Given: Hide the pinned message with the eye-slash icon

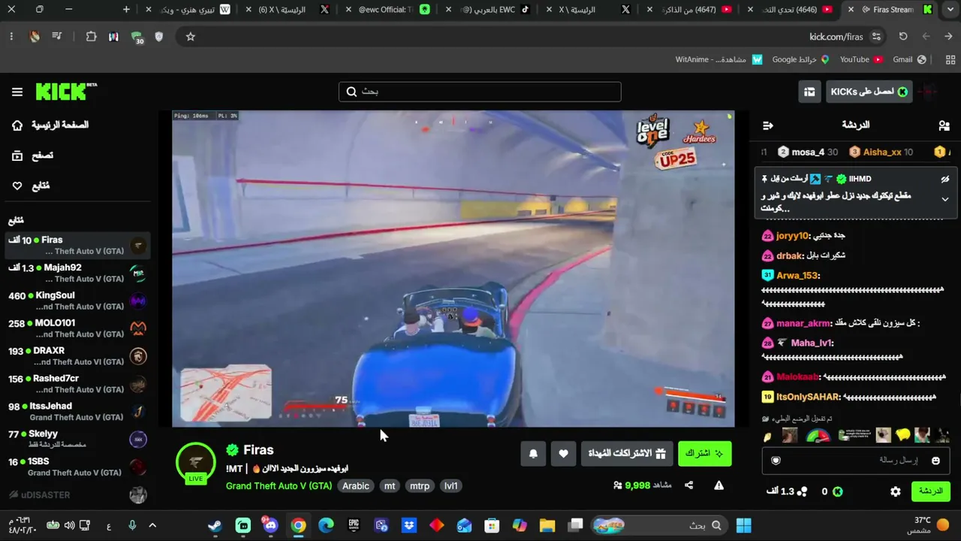Looking at the screenshot, I should pos(945,180).
